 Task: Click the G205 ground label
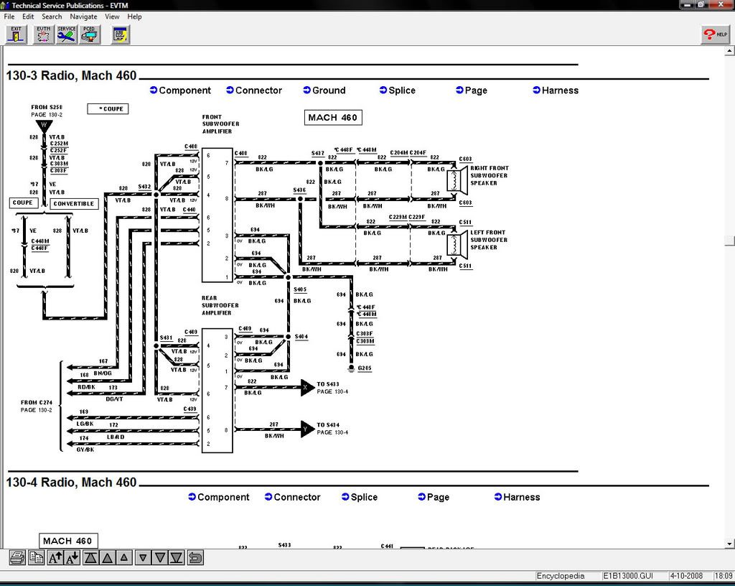364,368
